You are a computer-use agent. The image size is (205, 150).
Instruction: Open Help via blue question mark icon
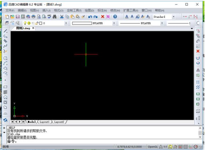click(x=115, y=17)
